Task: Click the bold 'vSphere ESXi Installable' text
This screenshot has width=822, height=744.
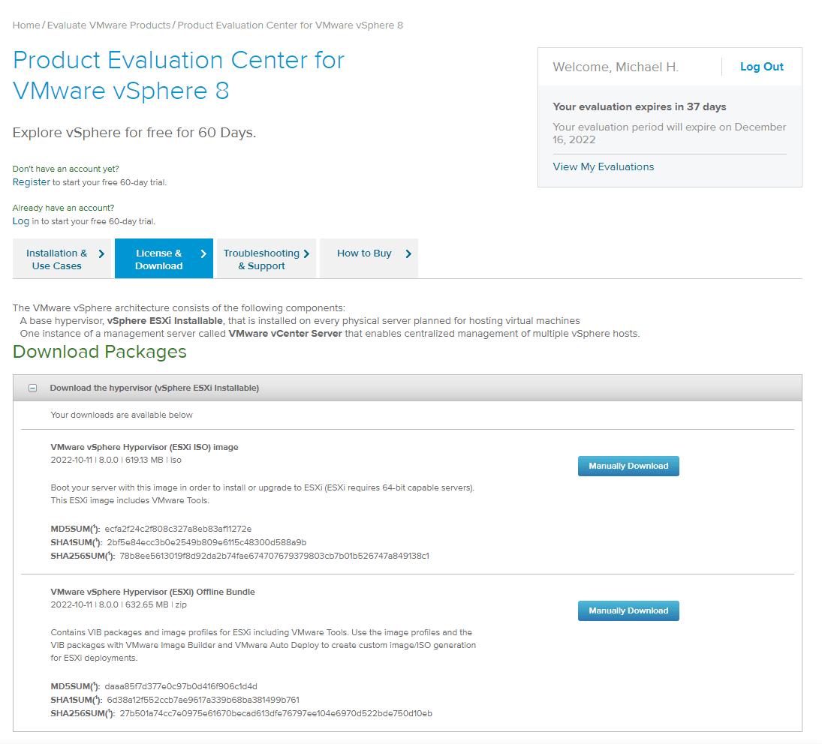Action: pos(165,321)
